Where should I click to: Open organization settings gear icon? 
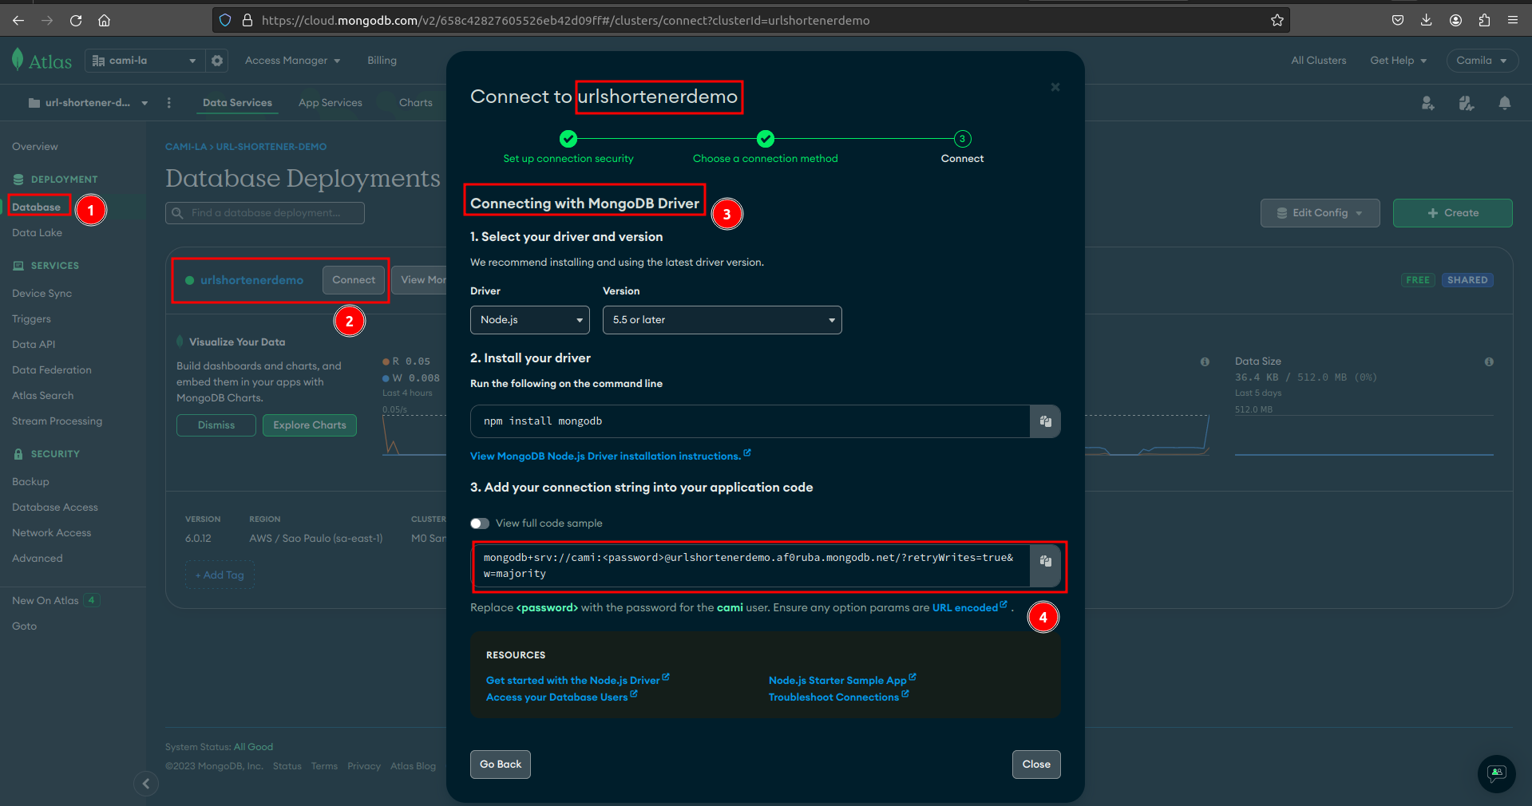(217, 61)
